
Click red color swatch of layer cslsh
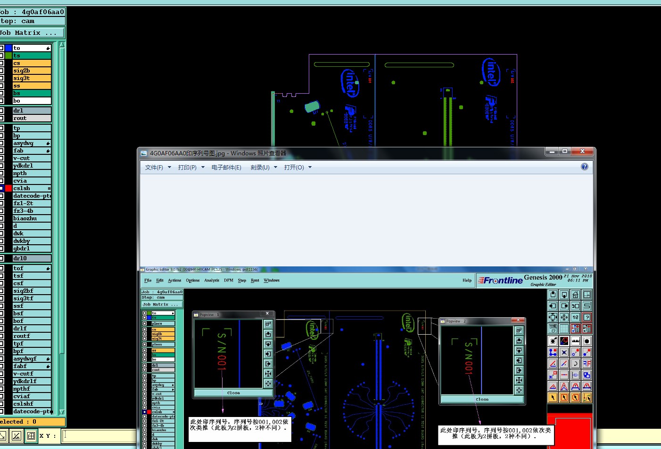coord(8,188)
